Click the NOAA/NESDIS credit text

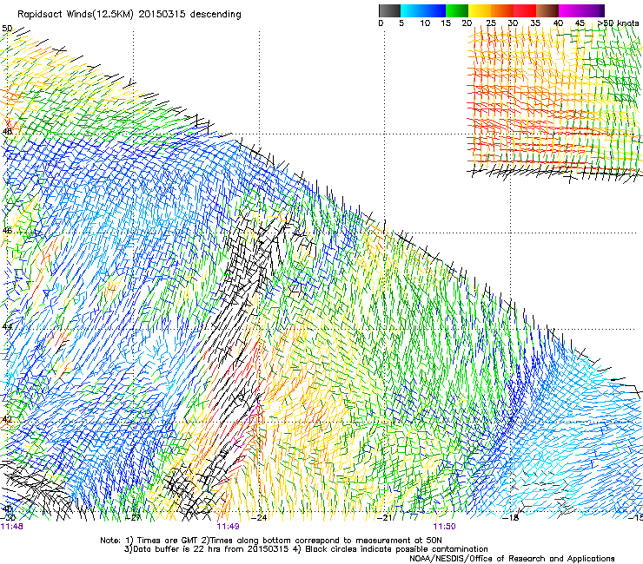[x=512, y=559]
